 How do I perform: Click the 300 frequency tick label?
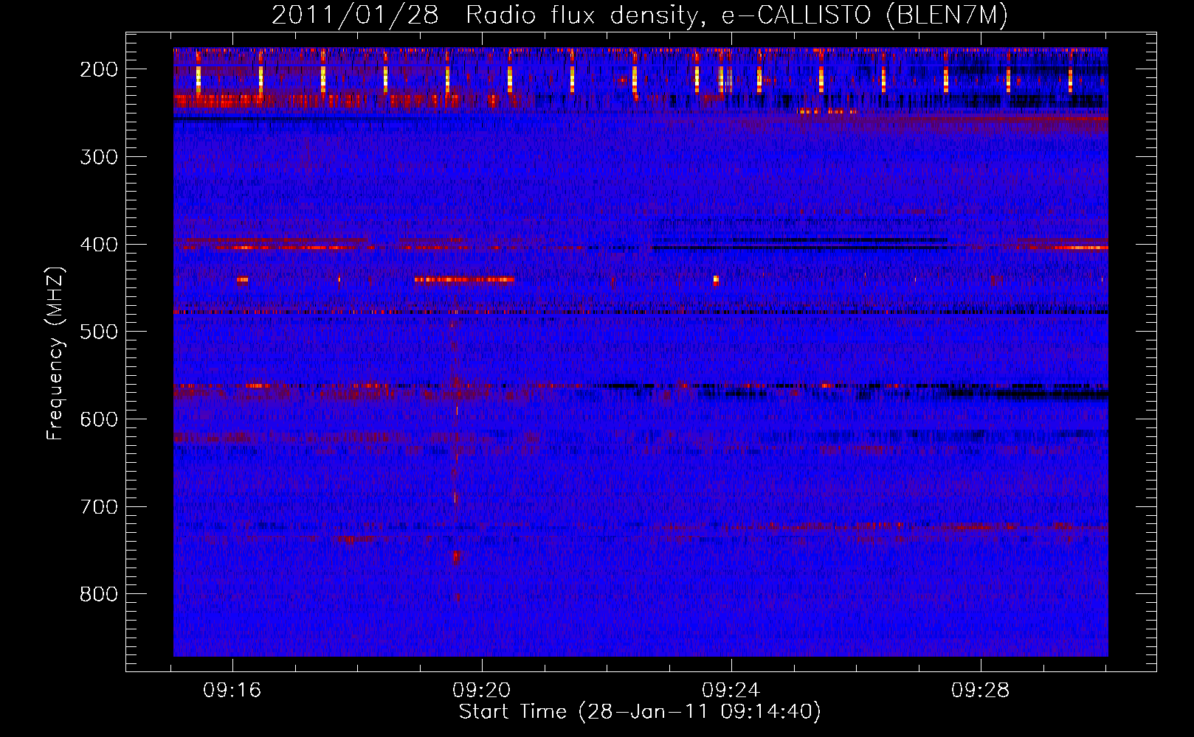pos(98,157)
